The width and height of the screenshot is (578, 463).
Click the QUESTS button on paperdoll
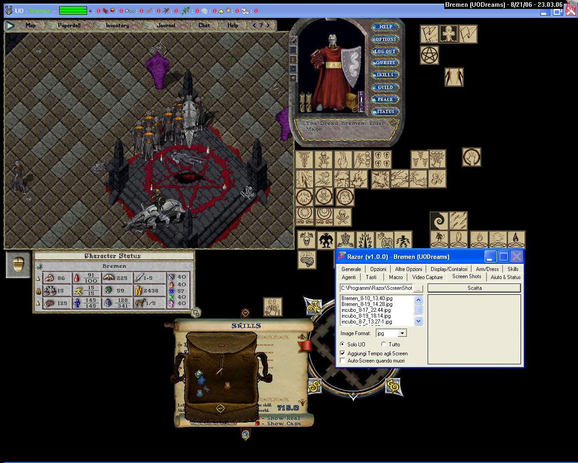click(x=385, y=63)
